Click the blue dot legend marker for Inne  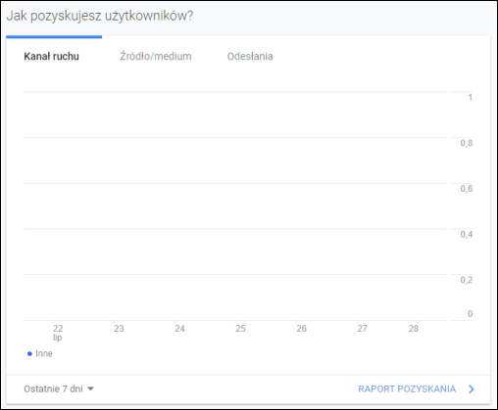tap(29, 353)
